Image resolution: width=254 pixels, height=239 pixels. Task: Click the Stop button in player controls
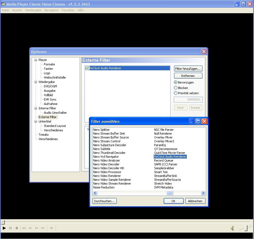pos(17,228)
